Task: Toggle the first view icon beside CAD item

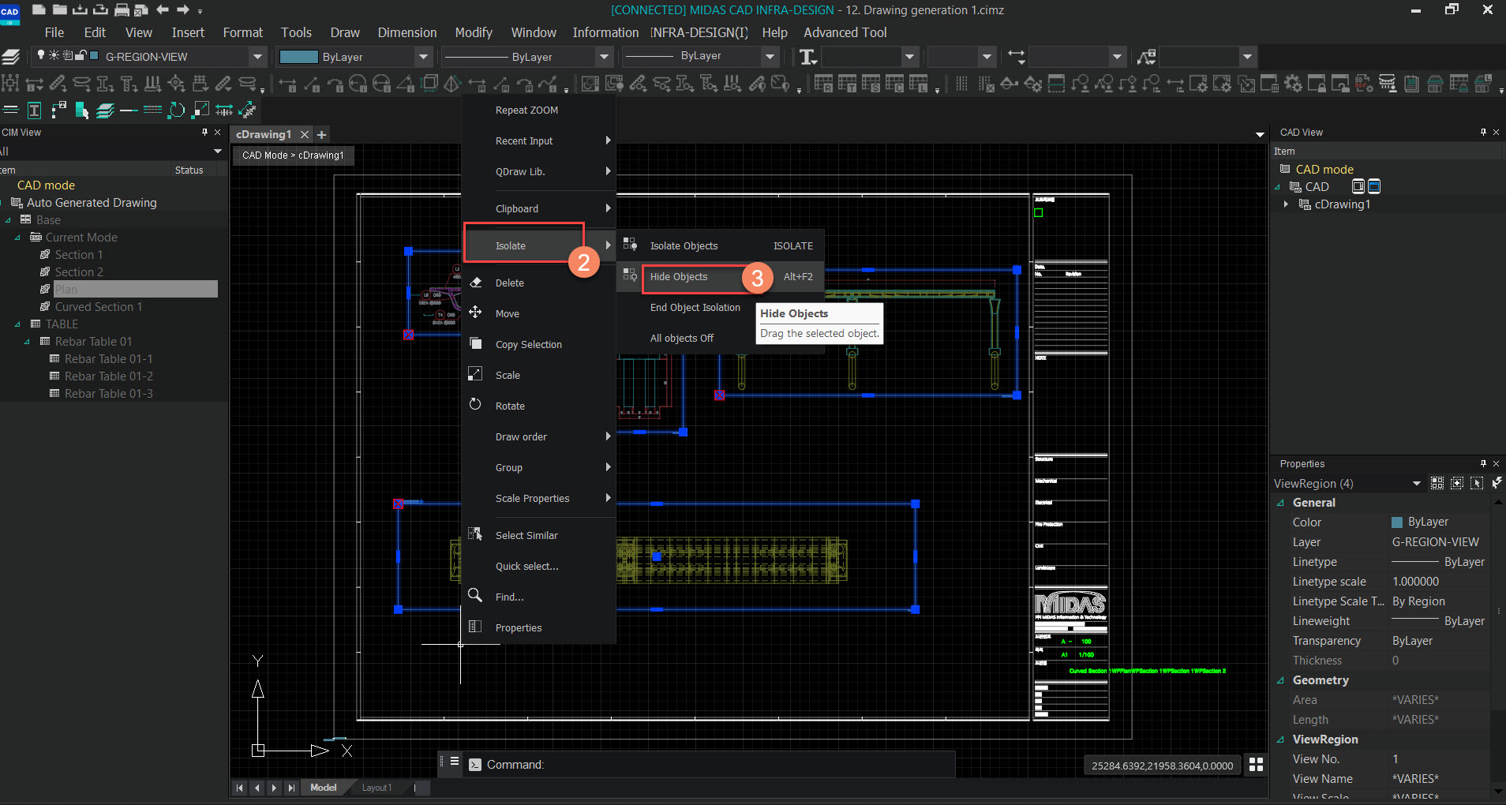Action: click(1358, 186)
